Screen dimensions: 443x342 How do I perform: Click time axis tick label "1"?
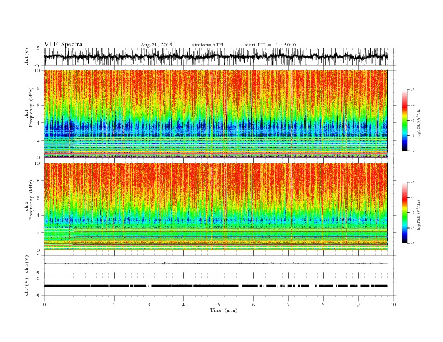coord(79,305)
